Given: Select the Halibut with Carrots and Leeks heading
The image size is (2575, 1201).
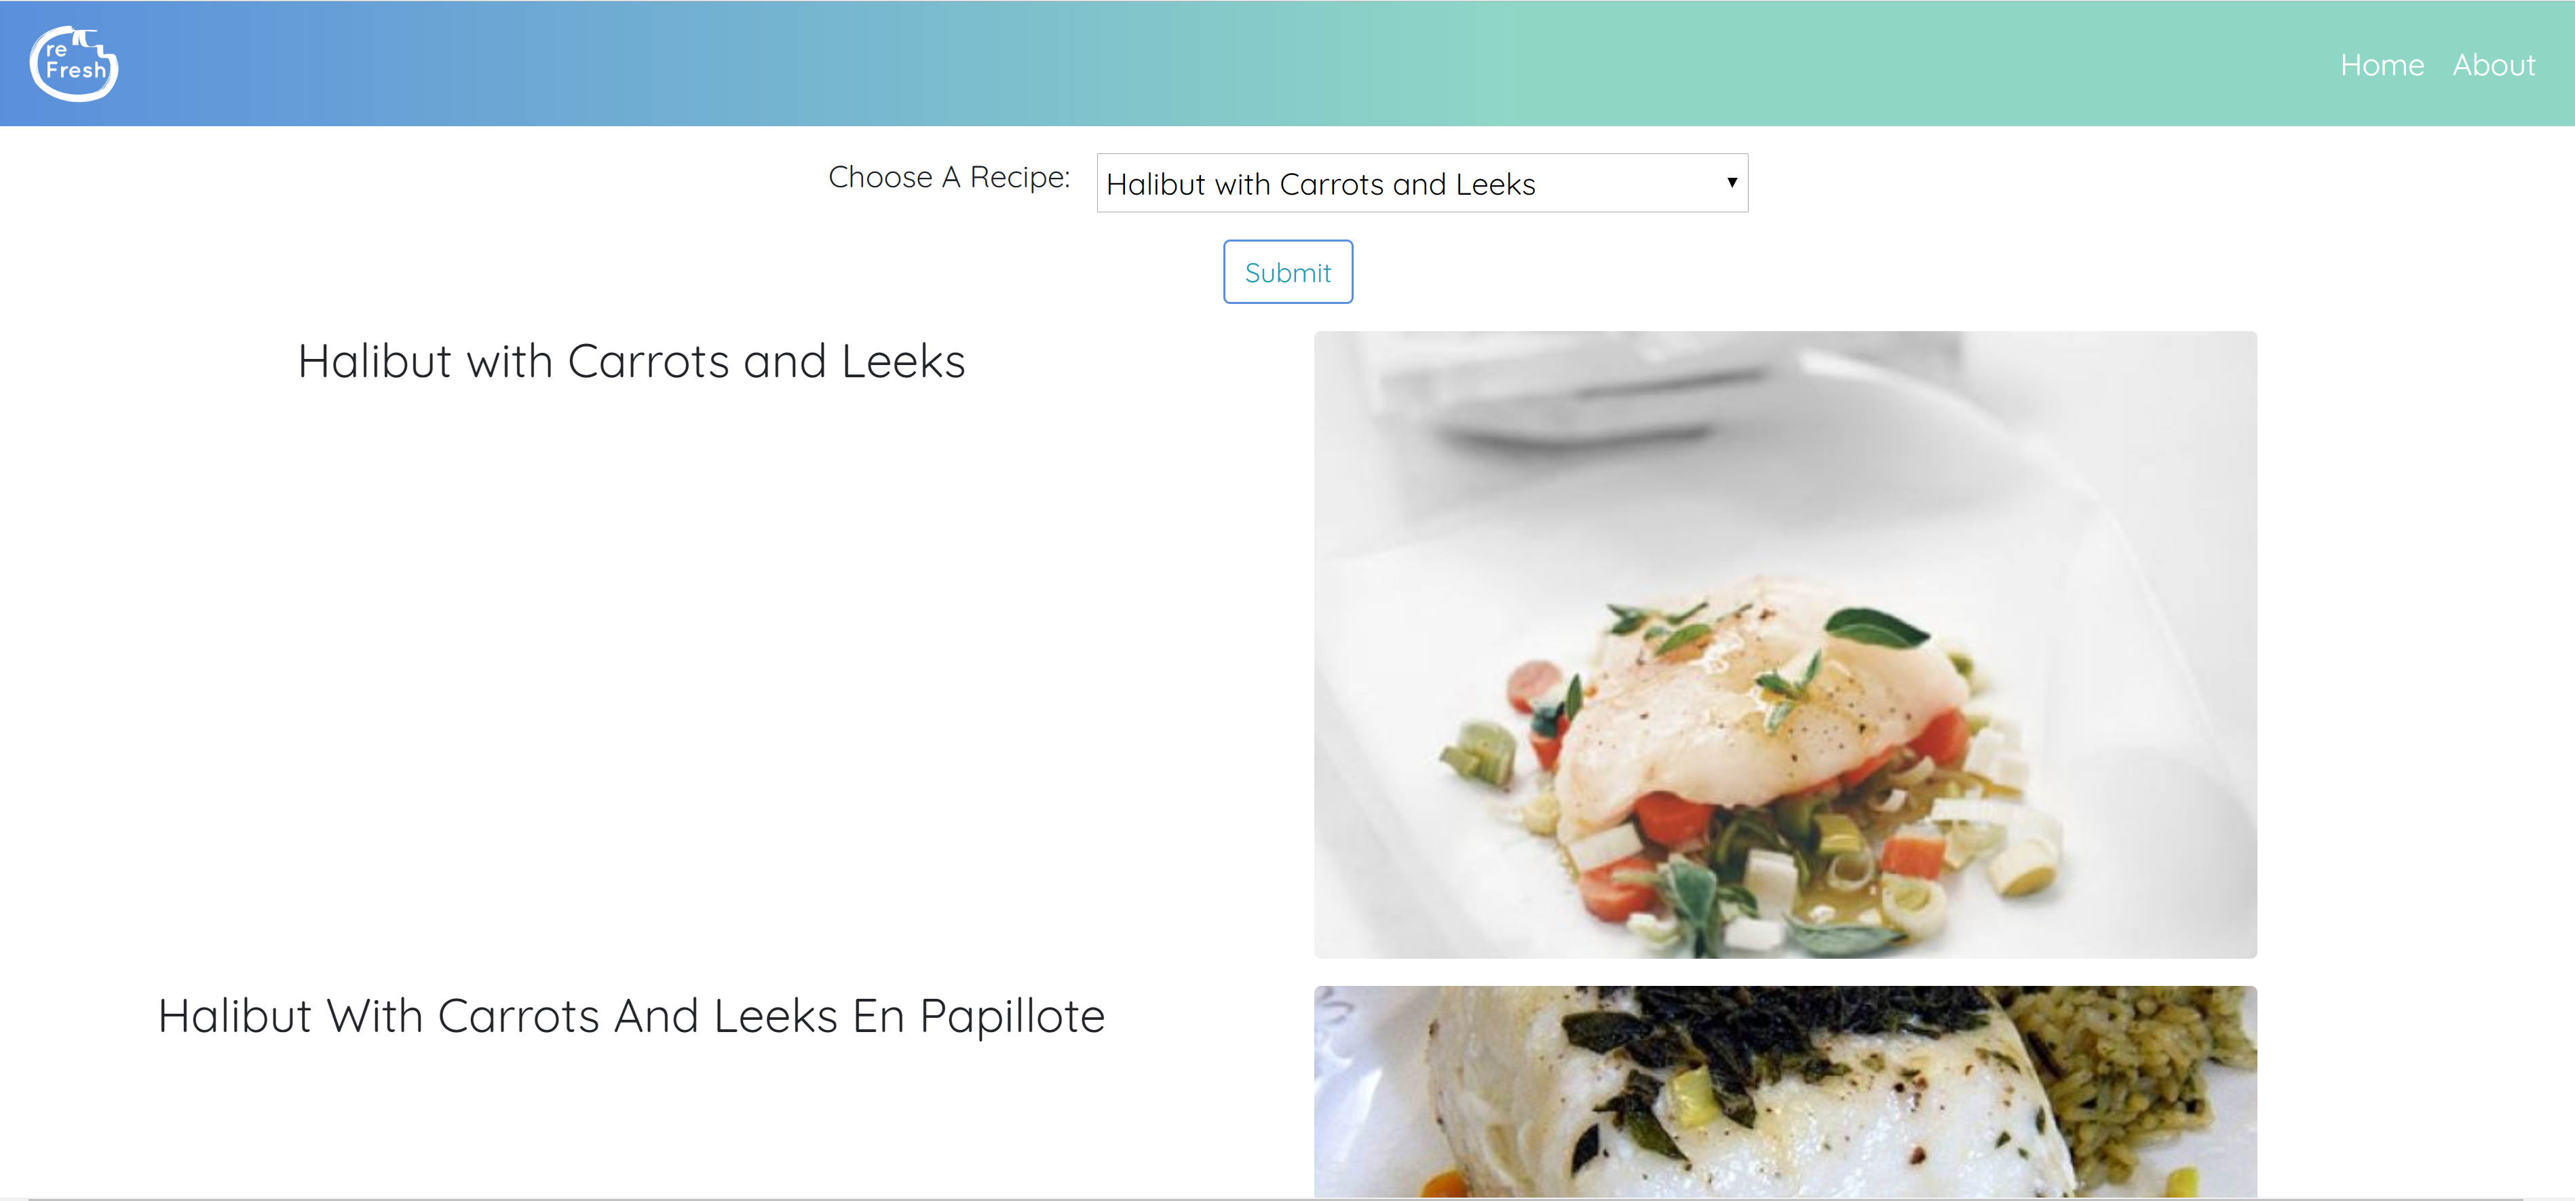Looking at the screenshot, I should (631, 361).
